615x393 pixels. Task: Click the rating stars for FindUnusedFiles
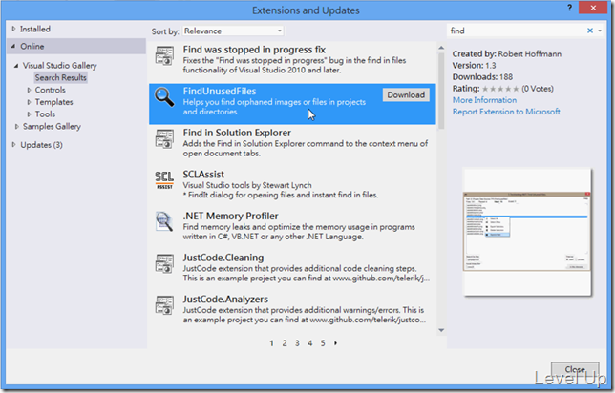point(500,89)
